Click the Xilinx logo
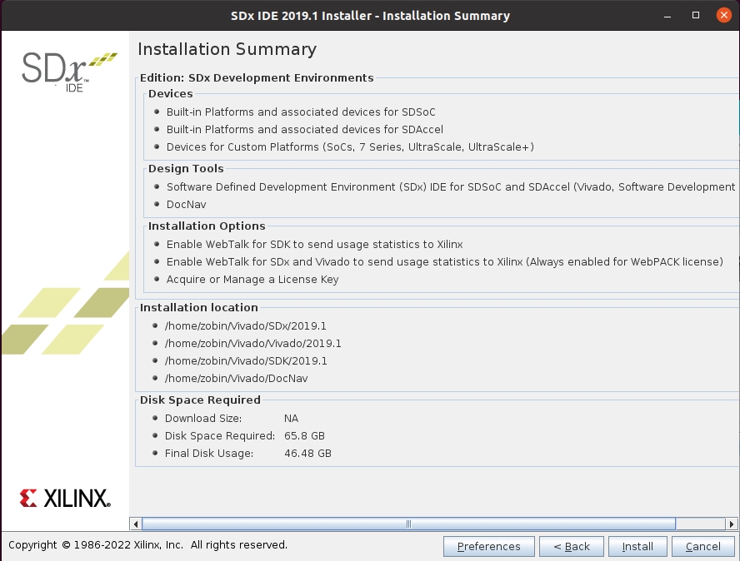 [65, 499]
